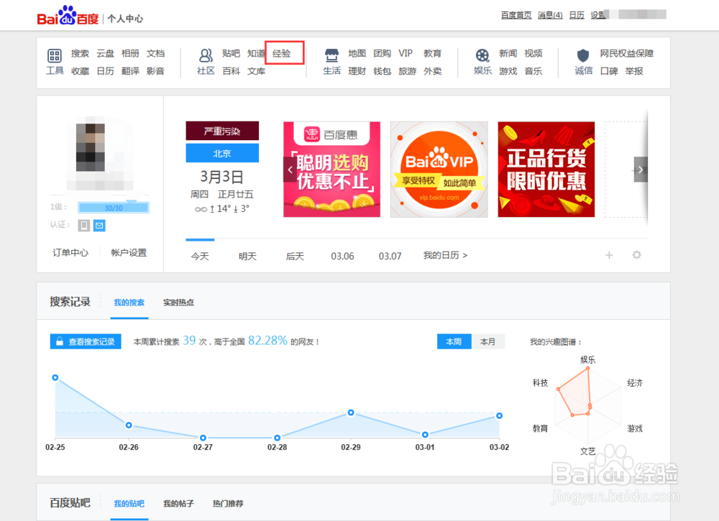Click the 02-29 chart data point

coord(351,412)
